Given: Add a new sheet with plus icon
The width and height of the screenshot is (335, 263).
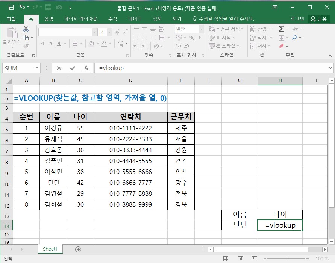Looking at the screenshot, I should (x=78, y=249).
